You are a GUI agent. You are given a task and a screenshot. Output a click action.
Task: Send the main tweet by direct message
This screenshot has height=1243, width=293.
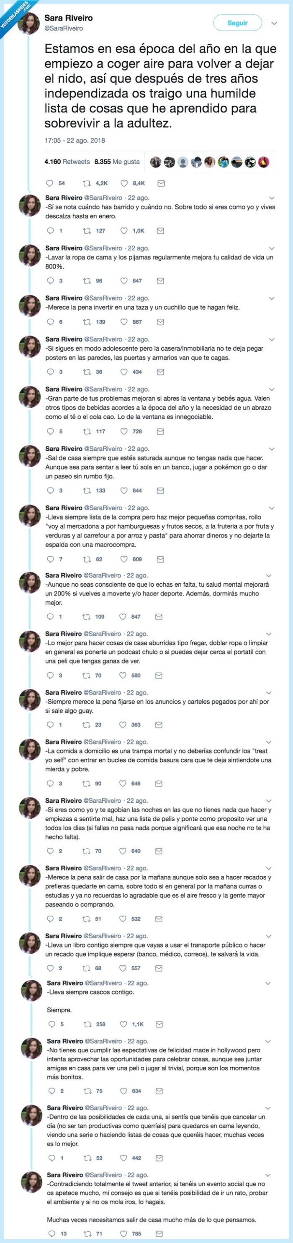[161, 183]
